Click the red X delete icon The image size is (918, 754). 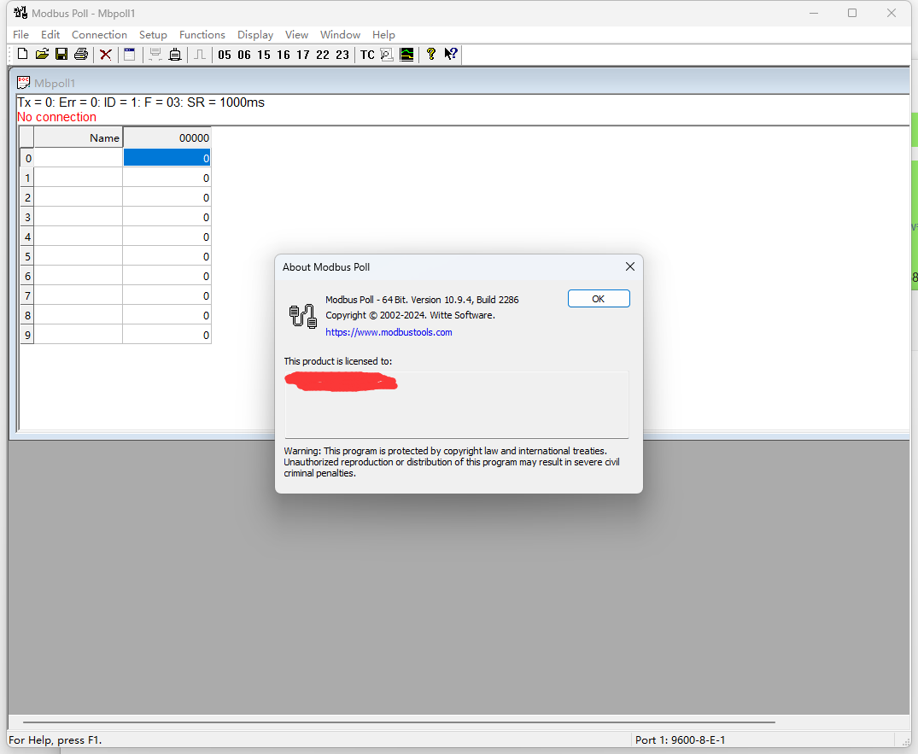[106, 55]
